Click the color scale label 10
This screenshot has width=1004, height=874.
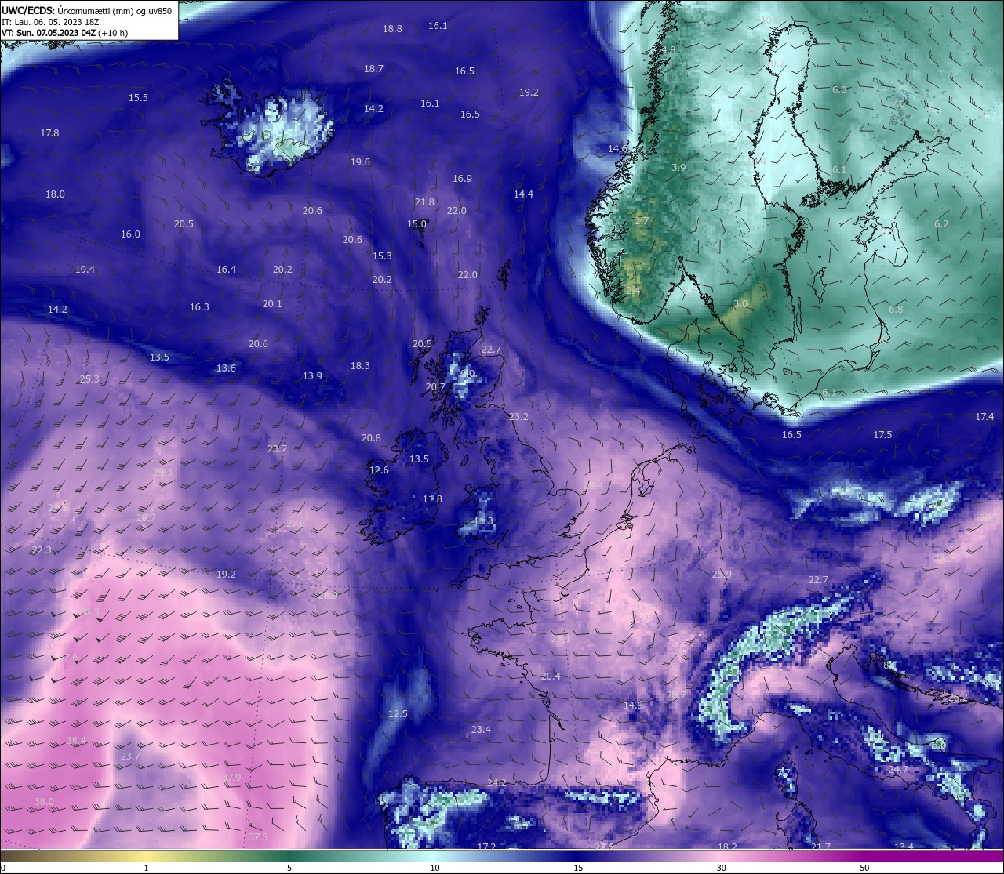click(x=435, y=868)
